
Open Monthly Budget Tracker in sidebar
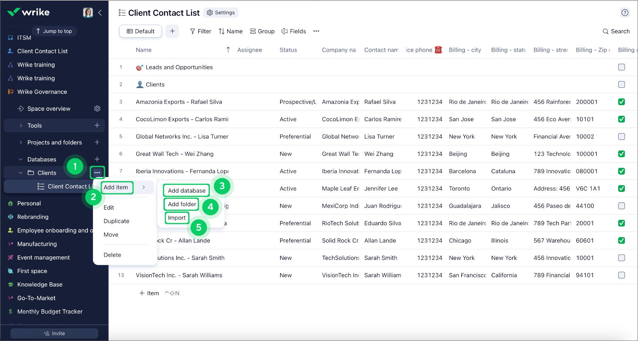click(x=50, y=311)
